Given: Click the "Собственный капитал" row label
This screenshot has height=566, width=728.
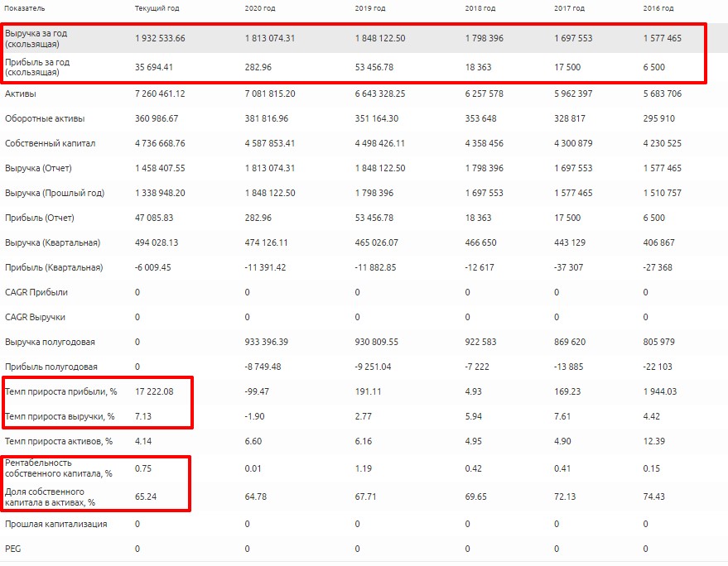Looking at the screenshot, I should 50,143.
